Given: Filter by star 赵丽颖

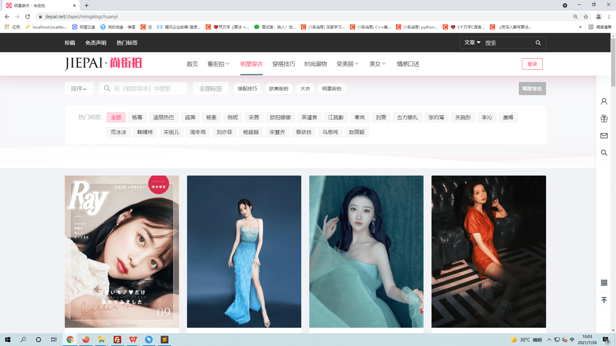Looking at the screenshot, I should tap(357, 132).
